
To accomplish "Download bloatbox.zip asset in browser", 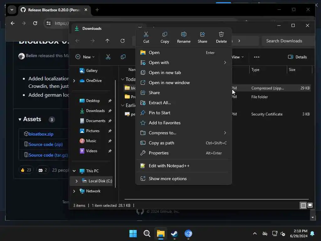I will click(41, 134).
